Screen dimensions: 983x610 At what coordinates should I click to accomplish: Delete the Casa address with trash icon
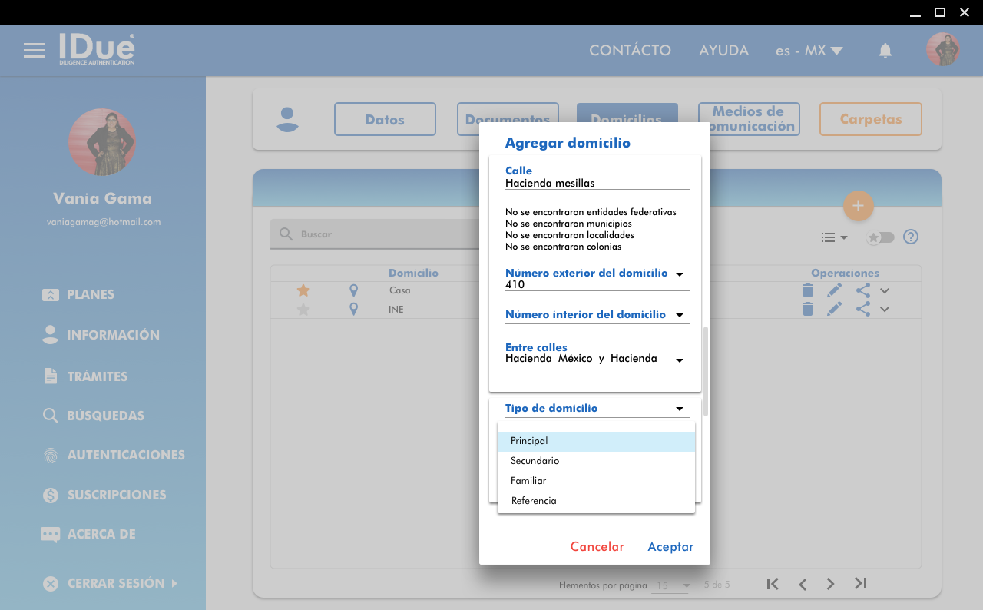click(x=807, y=290)
